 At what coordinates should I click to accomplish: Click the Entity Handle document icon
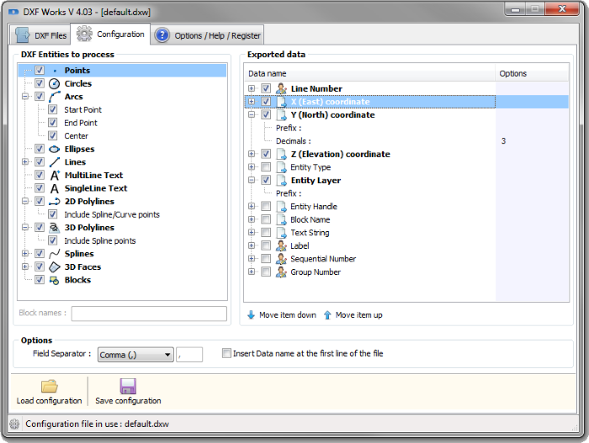(281, 207)
